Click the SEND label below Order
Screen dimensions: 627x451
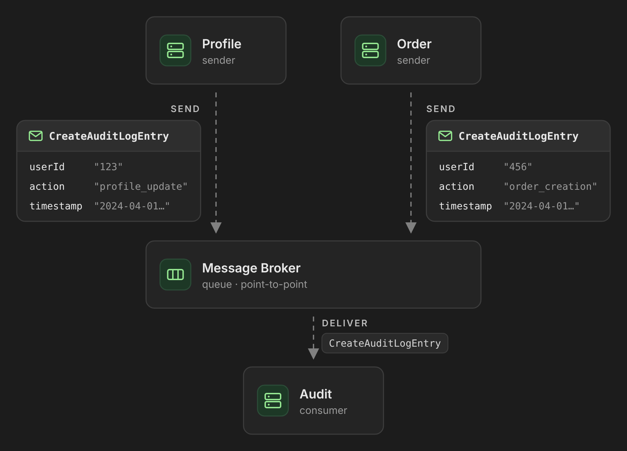(x=441, y=109)
